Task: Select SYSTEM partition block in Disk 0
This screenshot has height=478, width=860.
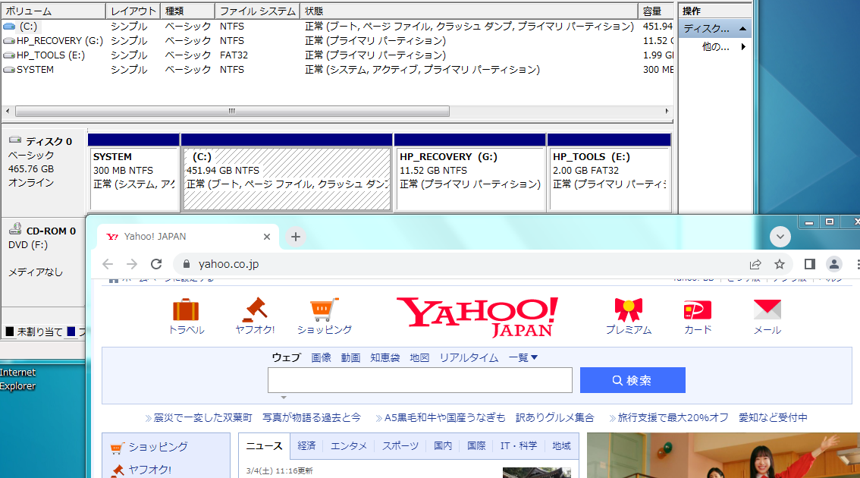Action: pyautogui.click(x=134, y=179)
